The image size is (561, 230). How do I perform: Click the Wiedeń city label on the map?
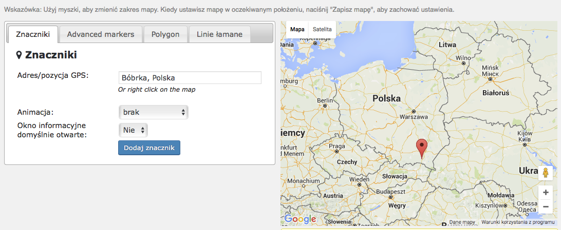coord(359,179)
